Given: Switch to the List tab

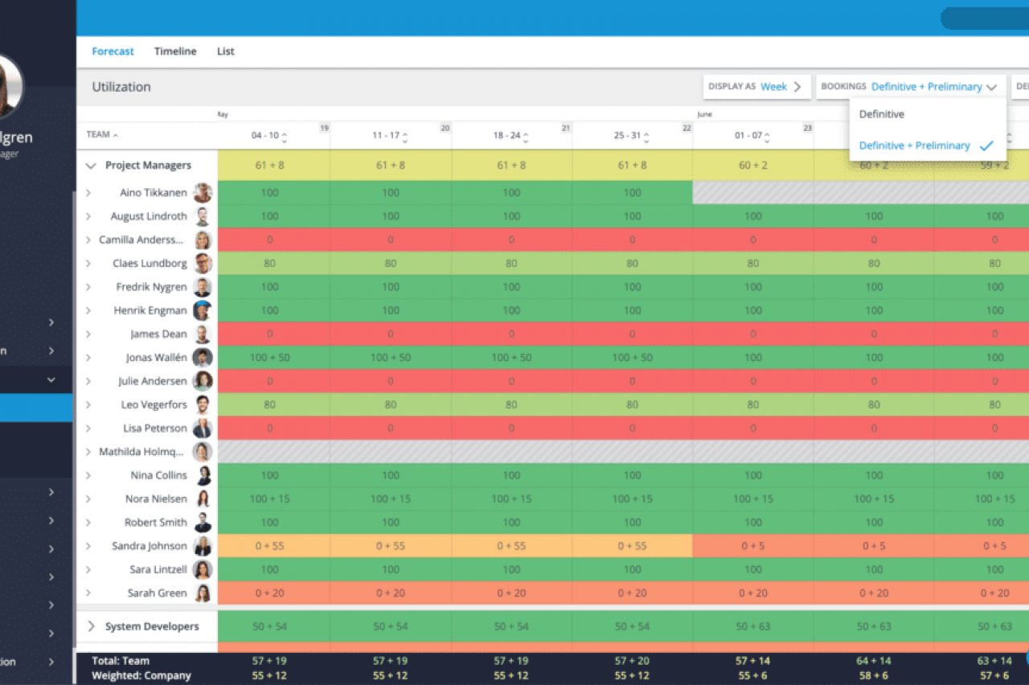Looking at the screenshot, I should [226, 51].
